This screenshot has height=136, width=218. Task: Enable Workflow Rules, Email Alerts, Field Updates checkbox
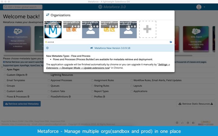(x=132, y=80)
